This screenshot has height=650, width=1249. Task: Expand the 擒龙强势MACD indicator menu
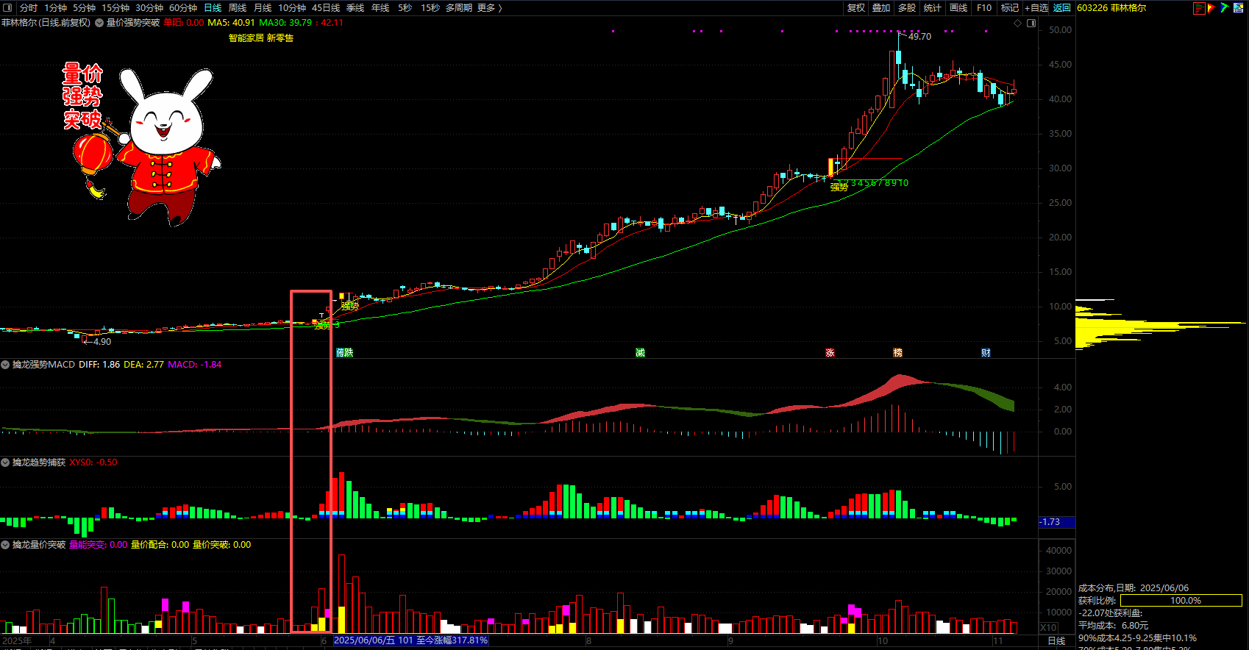tap(6, 365)
